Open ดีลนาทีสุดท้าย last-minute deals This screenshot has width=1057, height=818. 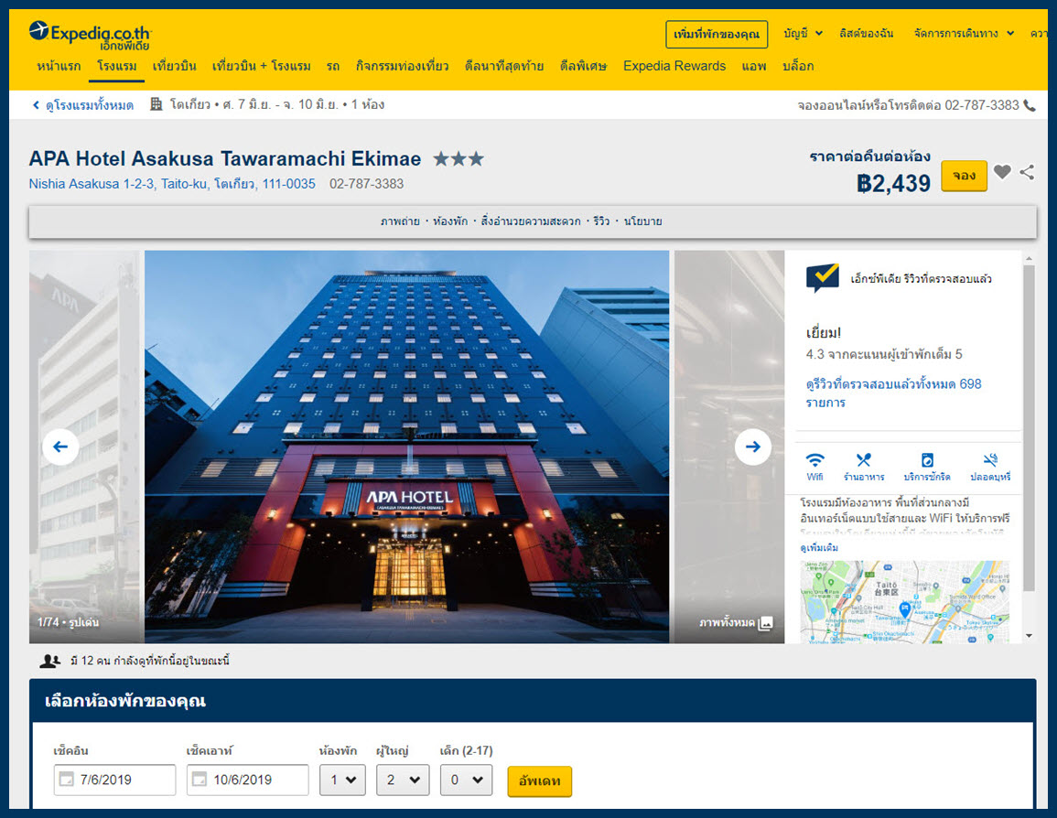[x=504, y=66]
